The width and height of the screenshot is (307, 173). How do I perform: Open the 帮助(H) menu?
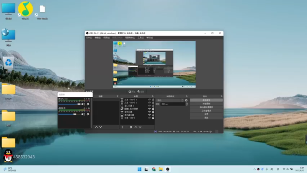click(150, 38)
